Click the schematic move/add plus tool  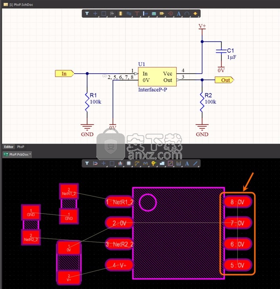pos(95,13)
